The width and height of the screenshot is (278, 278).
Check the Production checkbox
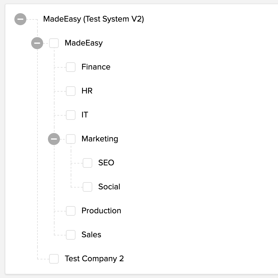[x=71, y=211]
